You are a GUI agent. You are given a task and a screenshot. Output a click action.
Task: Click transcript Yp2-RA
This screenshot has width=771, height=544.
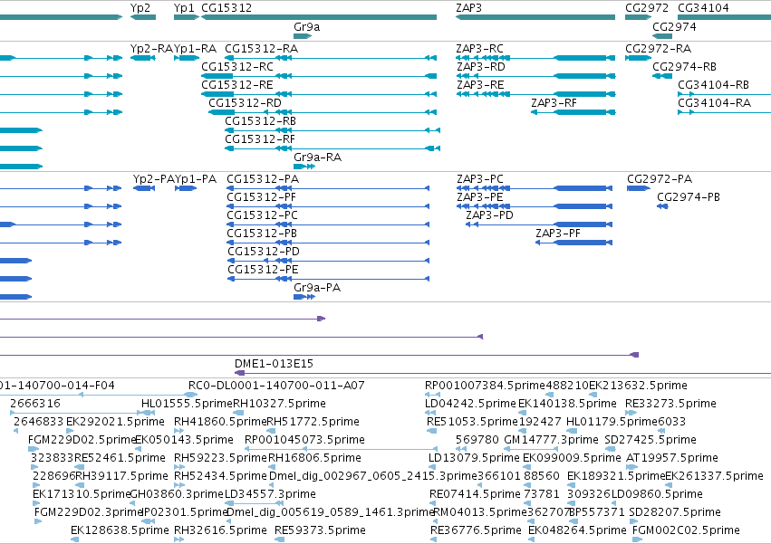151,49
